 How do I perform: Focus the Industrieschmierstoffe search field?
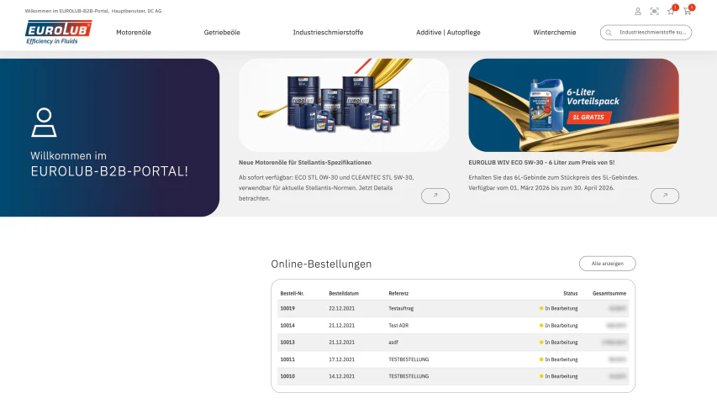point(646,33)
